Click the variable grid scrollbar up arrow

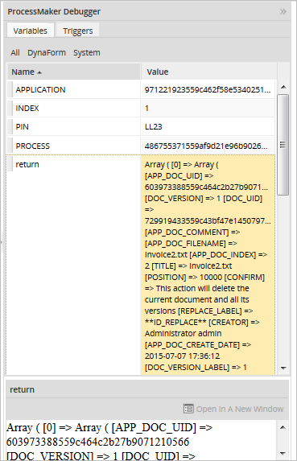pos(283,87)
